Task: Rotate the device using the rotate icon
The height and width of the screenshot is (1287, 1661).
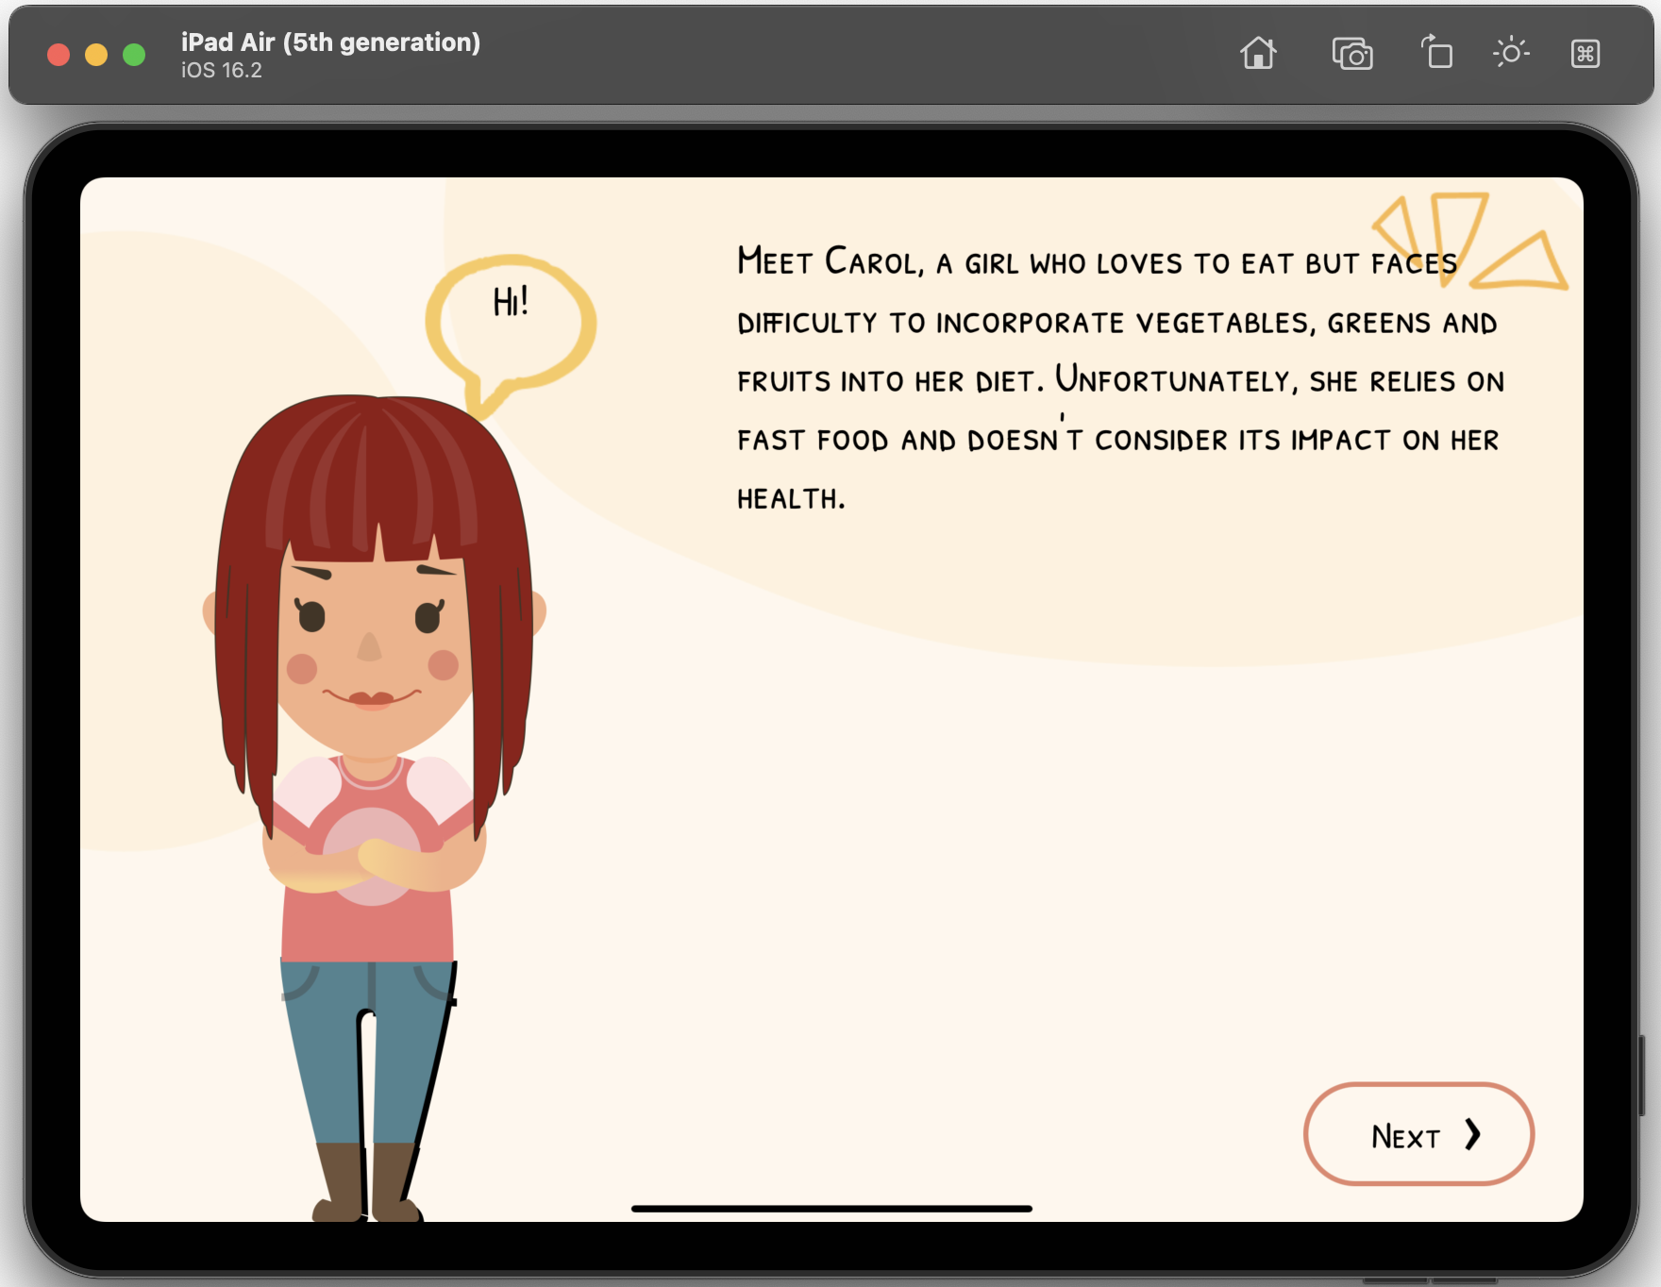Action: 1436,52
